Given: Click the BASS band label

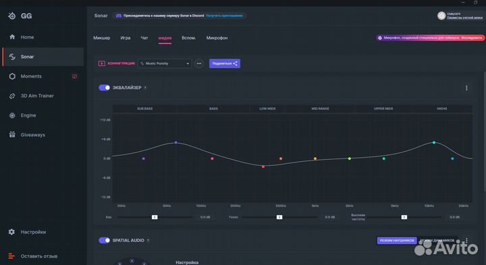Looking at the screenshot, I should 213,109.
